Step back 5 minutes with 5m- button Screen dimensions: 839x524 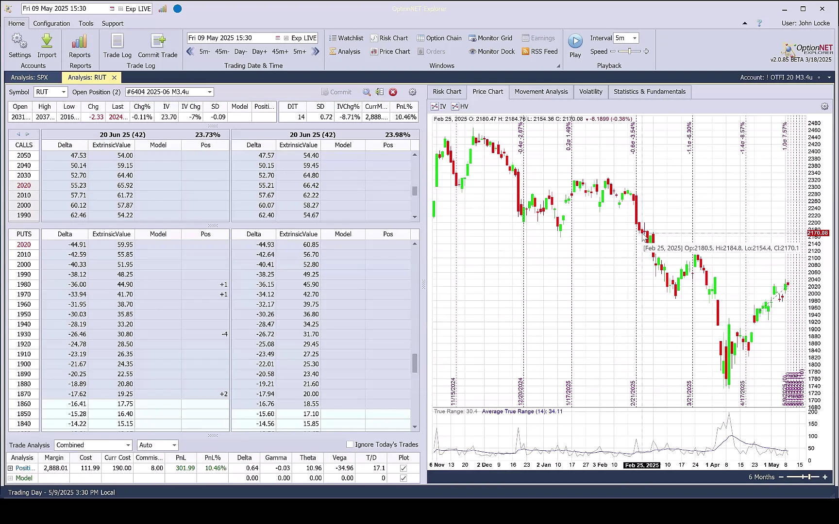coord(205,51)
